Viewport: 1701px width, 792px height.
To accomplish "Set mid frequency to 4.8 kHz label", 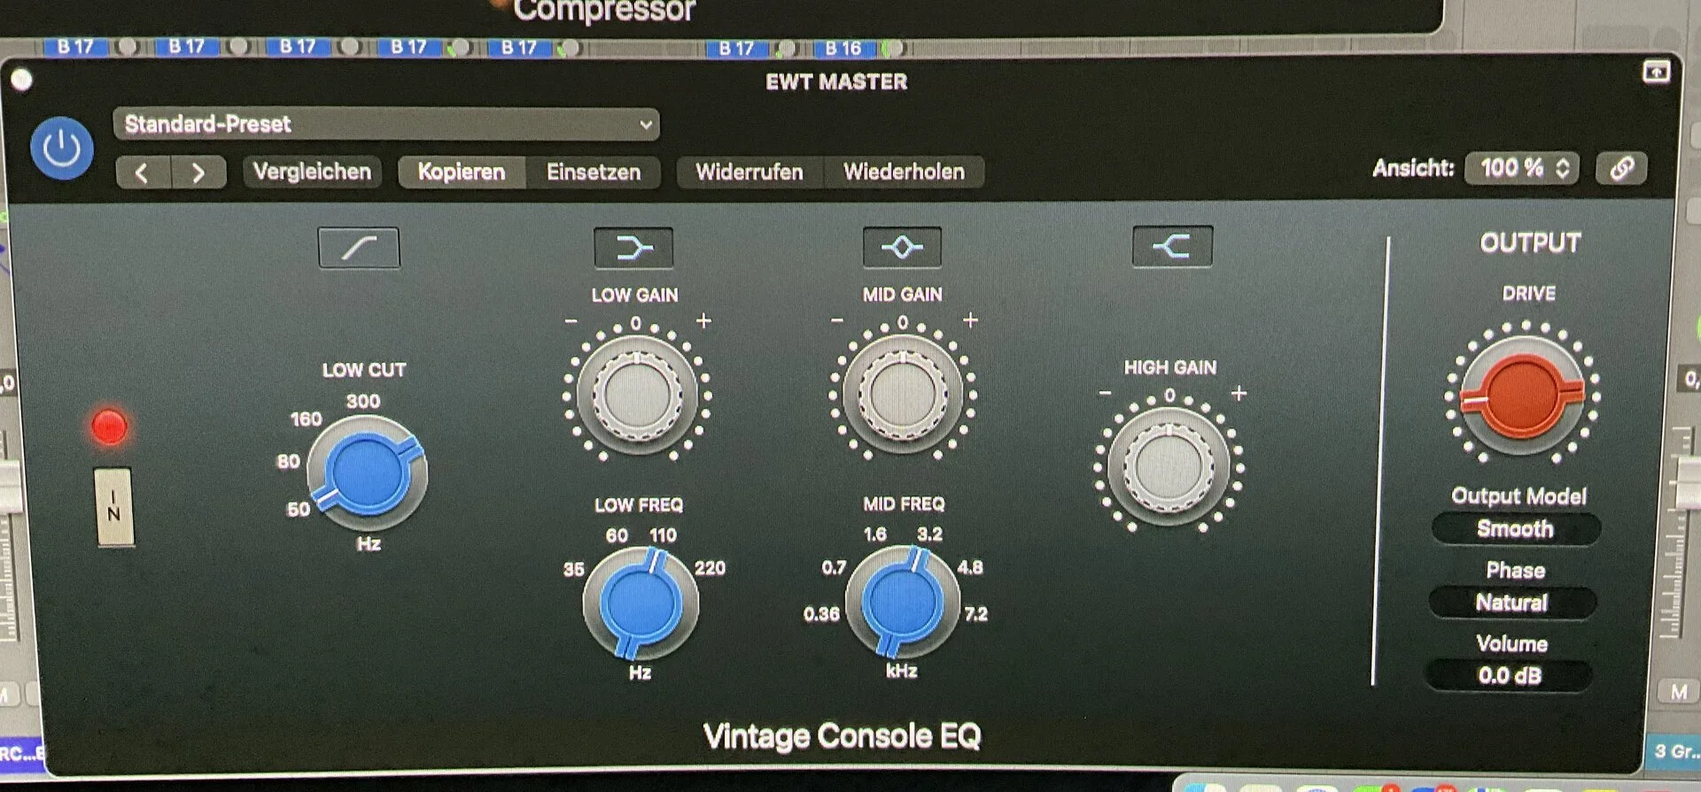I will pos(970,567).
